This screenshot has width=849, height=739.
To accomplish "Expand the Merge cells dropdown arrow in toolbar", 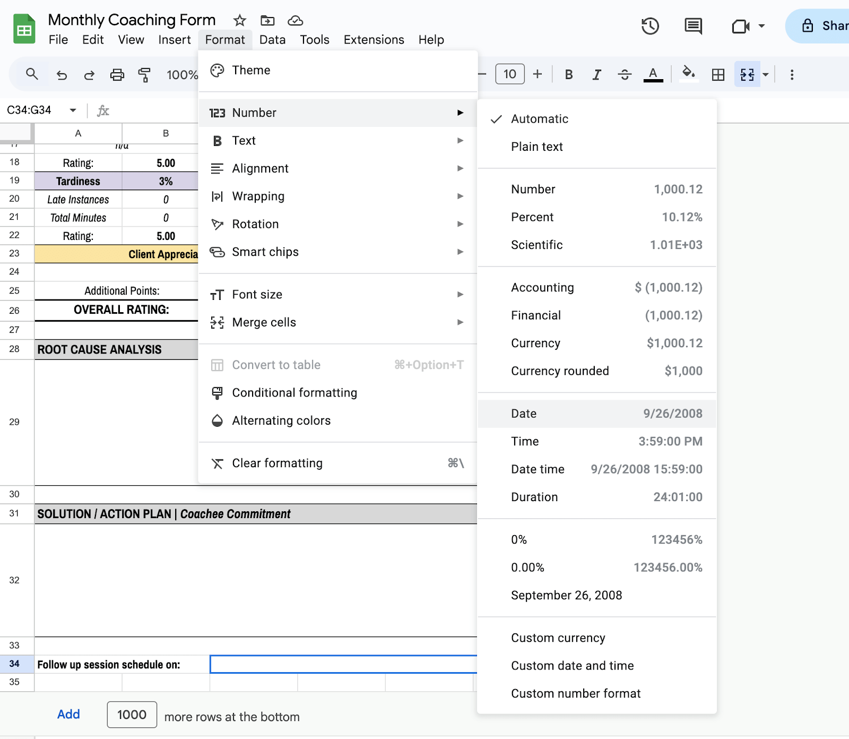I will pyautogui.click(x=766, y=75).
